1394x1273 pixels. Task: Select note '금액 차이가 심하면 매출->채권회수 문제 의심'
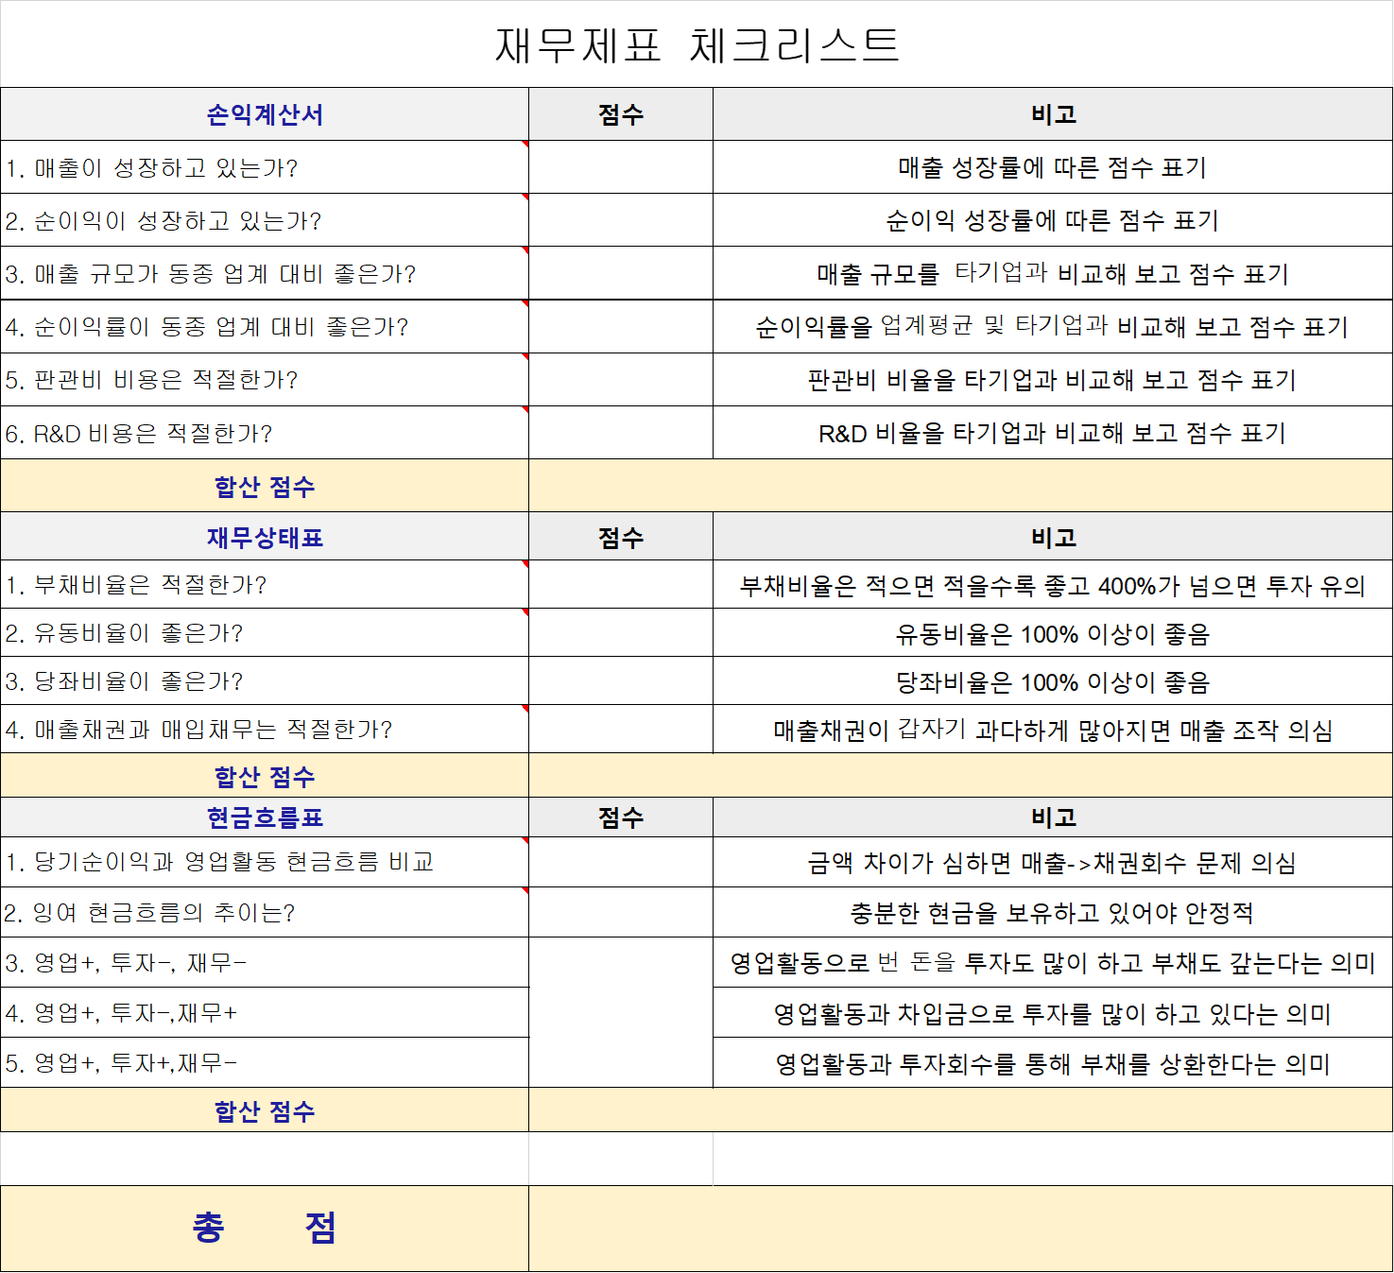(1053, 862)
